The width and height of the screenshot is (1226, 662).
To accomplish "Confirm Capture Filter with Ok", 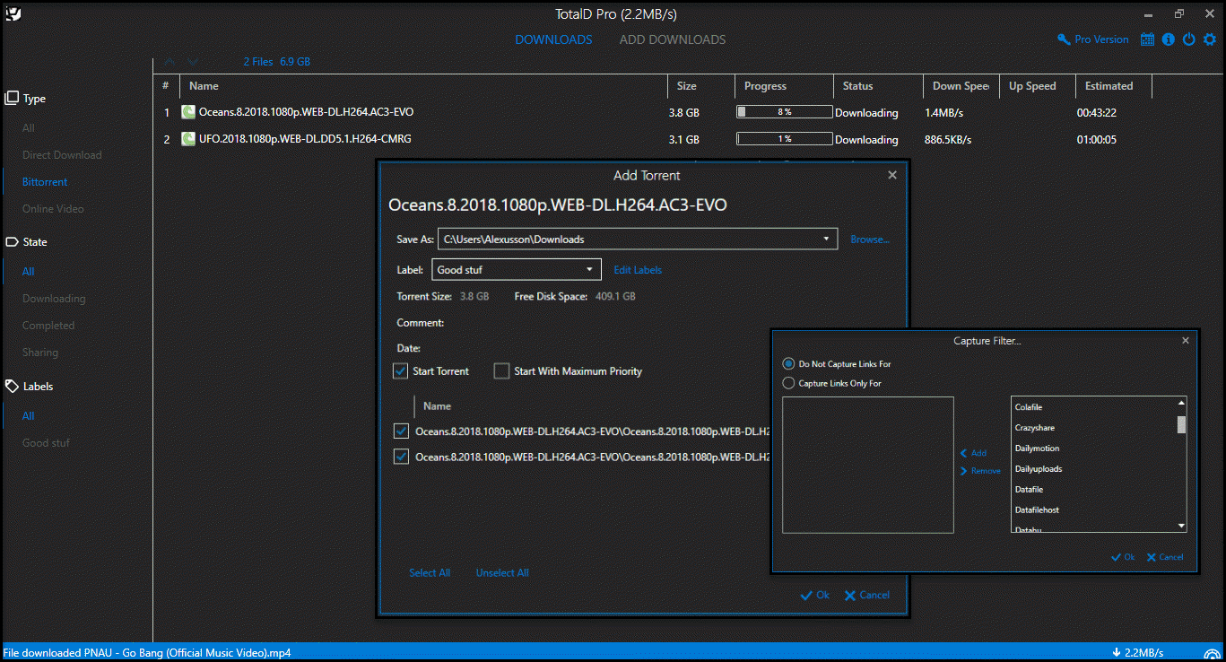I will 1123,557.
